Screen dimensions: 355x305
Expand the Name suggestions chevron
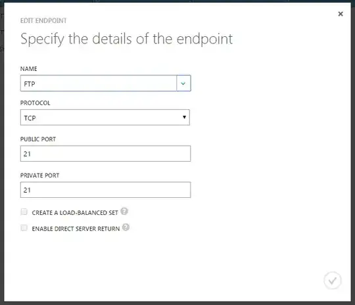coord(183,83)
